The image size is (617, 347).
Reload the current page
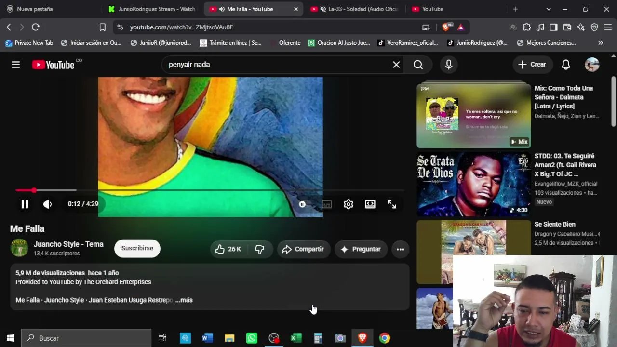36,27
